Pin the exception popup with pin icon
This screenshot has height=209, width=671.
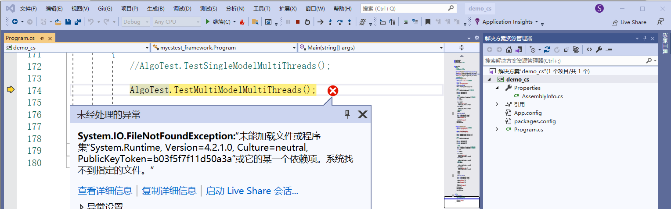(347, 114)
